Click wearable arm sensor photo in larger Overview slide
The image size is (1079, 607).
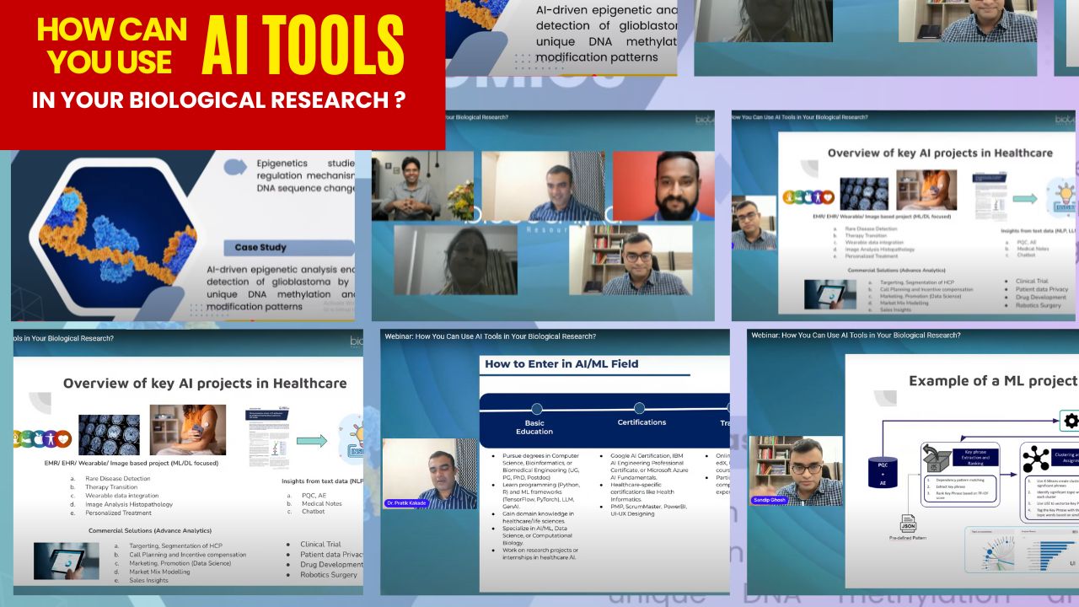pos(187,429)
